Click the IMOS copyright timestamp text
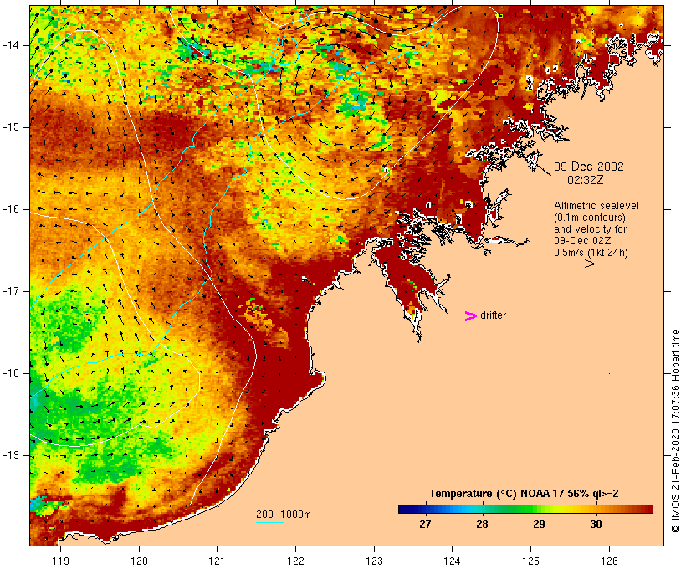686x569 pixels. (x=675, y=431)
